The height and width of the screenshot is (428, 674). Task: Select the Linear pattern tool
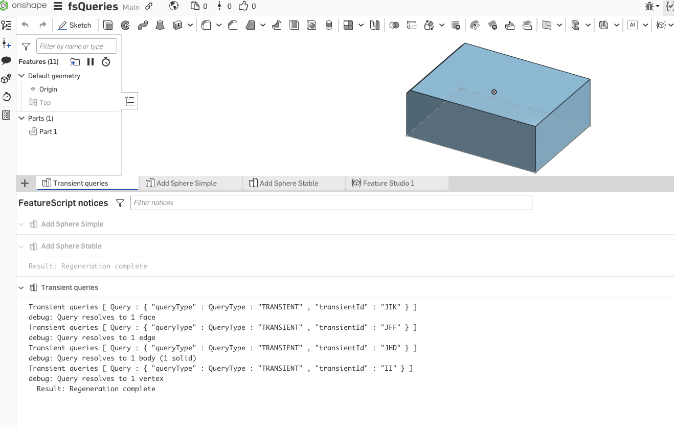pyautogui.click(x=348, y=25)
